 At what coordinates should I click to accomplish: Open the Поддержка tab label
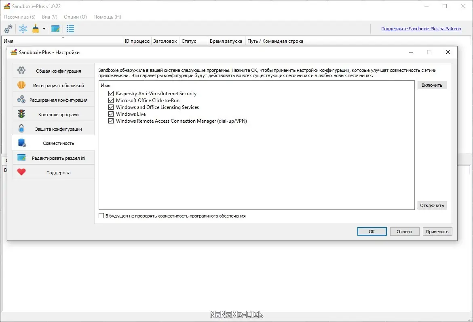coord(59,173)
